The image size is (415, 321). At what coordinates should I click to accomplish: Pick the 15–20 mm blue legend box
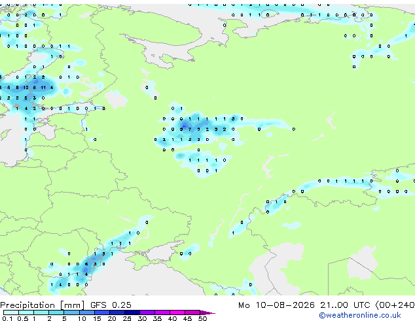(101, 312)
